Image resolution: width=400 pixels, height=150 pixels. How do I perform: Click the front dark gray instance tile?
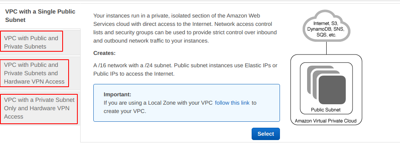(332, 90)
